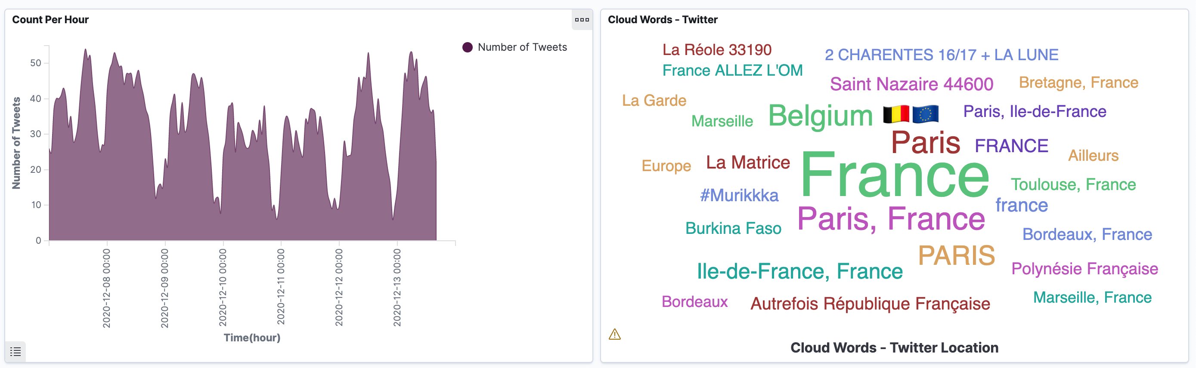The width and height of the screenshot is (1196, 368).
Task: Toggle the Number of Tweets legend series
Action: [x=522, y=47]
